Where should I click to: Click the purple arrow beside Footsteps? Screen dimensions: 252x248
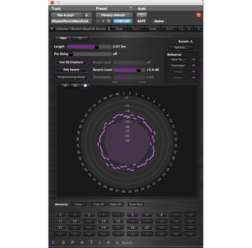tap(194, 66)
